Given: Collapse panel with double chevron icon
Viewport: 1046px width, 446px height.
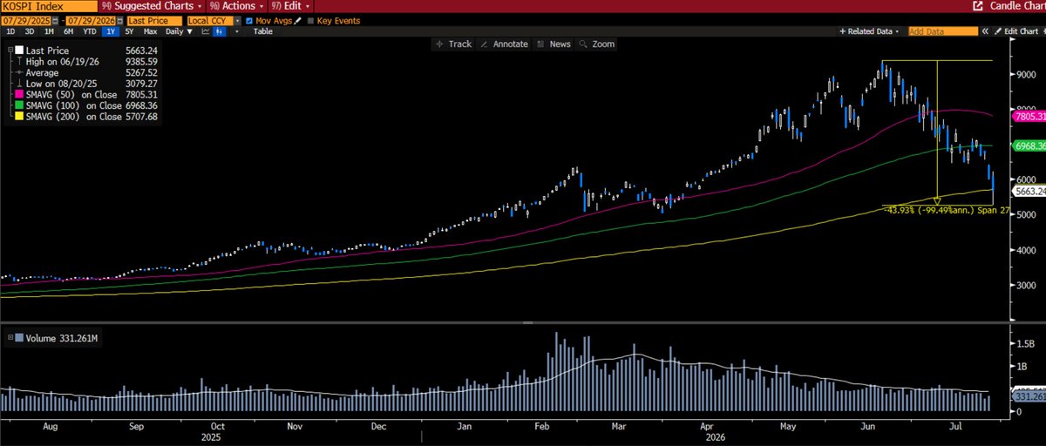Looking at the screenshot, I should point(985,31).
